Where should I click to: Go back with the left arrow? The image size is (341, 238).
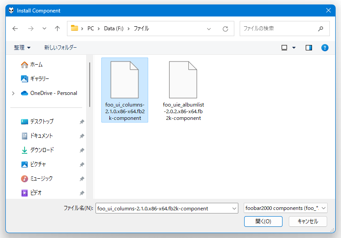pyautogui.click(x=15, y=29)
